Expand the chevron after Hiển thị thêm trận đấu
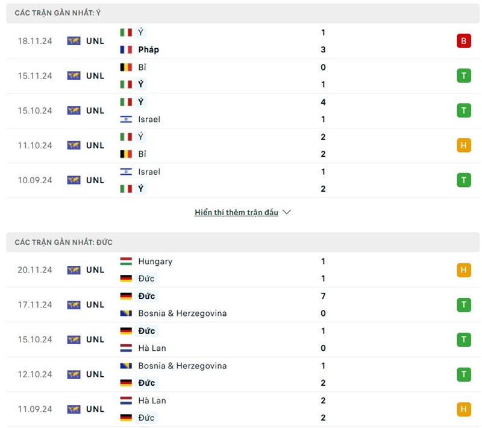The width and height of the screenshot is (482, 428). pyautogui.click(x=286, y=212)
